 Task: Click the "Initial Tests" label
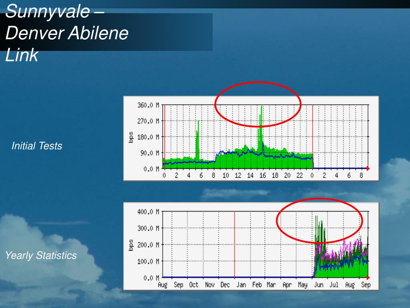click(37, 146)
